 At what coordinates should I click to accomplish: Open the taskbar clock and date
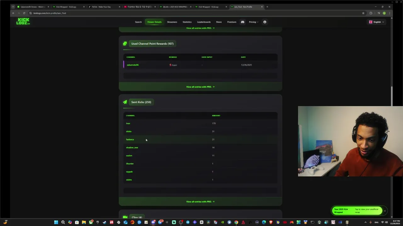coord(395,222)
